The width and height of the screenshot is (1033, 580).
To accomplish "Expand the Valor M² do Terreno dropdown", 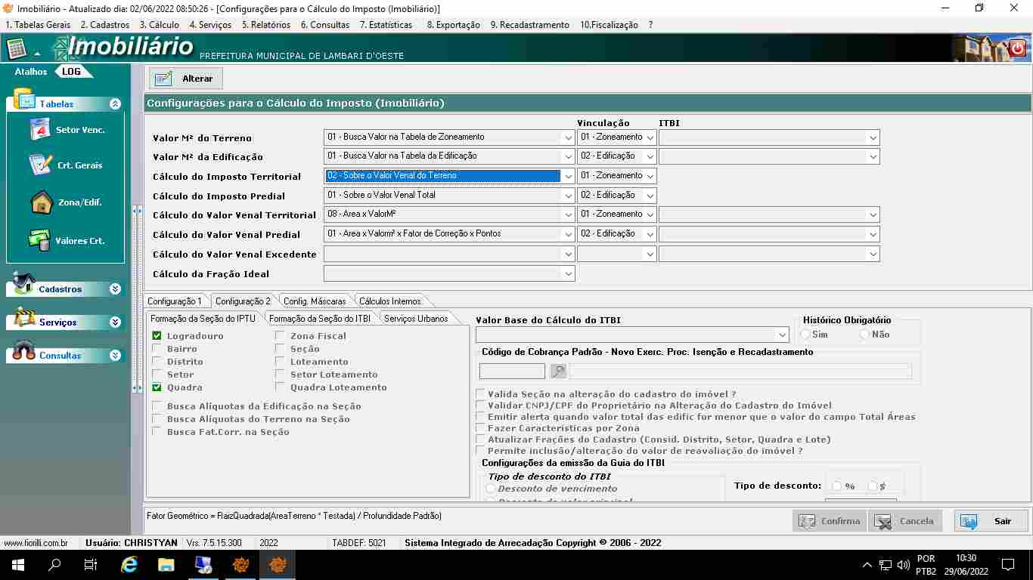I will (x=568, y=137).
